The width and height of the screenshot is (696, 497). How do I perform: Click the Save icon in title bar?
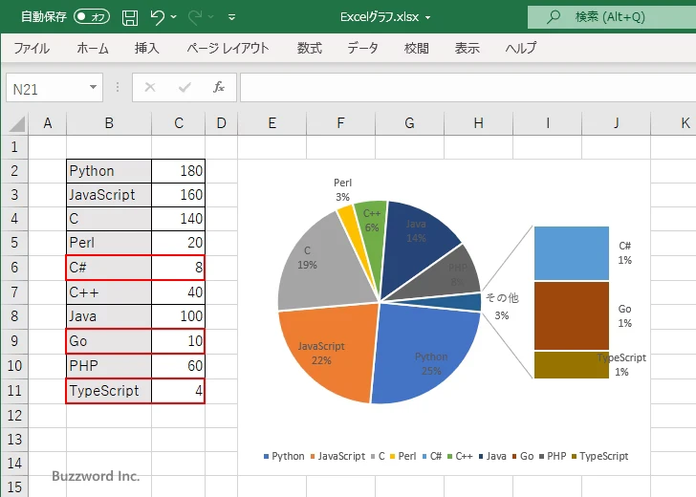[x=130, y=17]
